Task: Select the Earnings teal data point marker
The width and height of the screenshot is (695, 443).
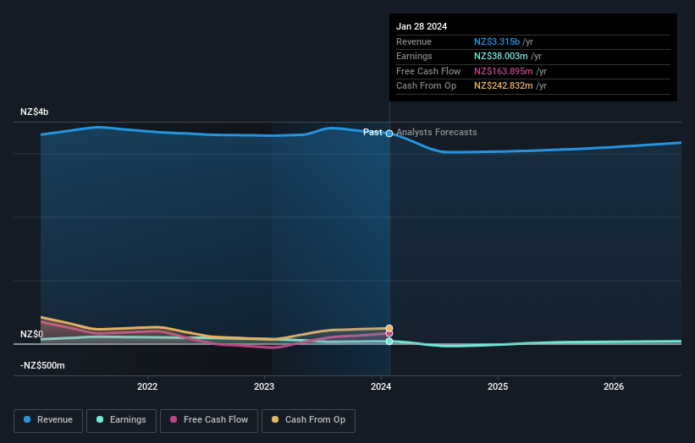Action: click(389, 342)
